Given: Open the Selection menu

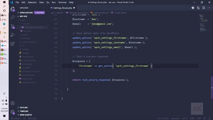Looking at the screenshot, I should pos(32,2).
